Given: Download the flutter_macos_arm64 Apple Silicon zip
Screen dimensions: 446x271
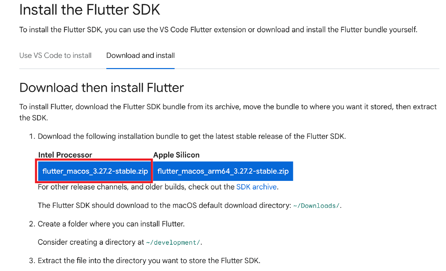Looking at the screenshot, I should click(x=223, y=171).
